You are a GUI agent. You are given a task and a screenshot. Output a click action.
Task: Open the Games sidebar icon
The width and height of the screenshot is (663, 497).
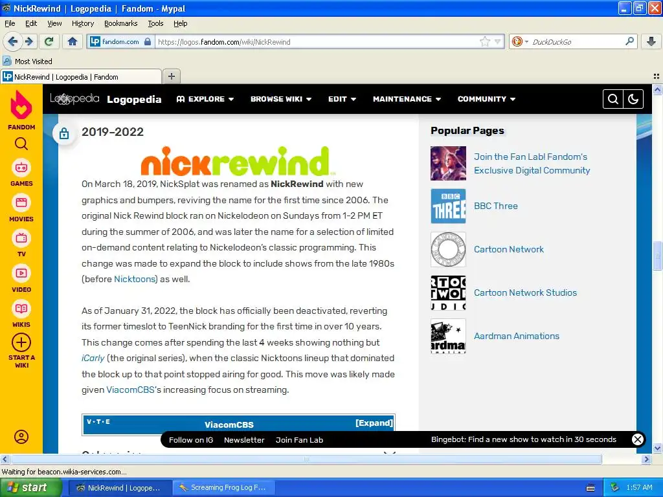[x=21, y=168]
